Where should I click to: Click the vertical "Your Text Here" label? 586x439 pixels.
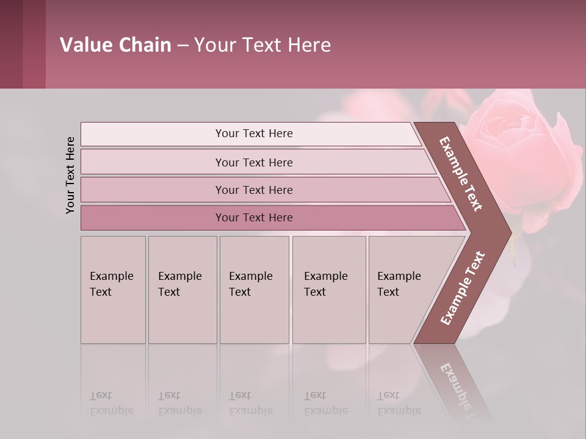(x=70, y=175)
